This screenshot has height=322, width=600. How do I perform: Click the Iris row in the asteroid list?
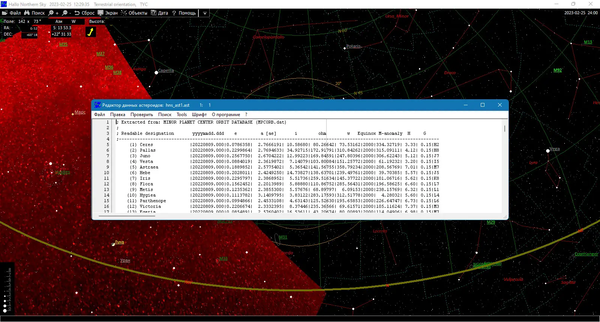coord(277,178)
